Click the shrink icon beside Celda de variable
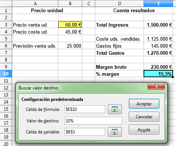 click(x=115, y=132)
